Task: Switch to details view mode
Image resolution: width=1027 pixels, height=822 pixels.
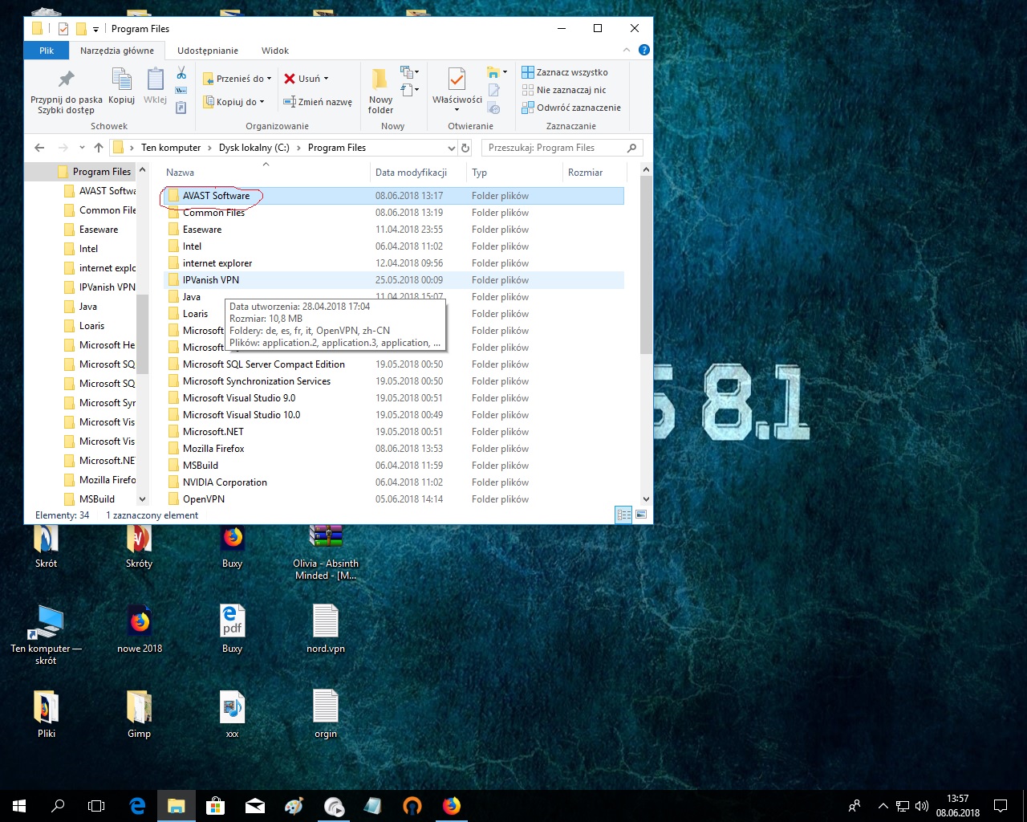Action: click(x=623, y=515)
